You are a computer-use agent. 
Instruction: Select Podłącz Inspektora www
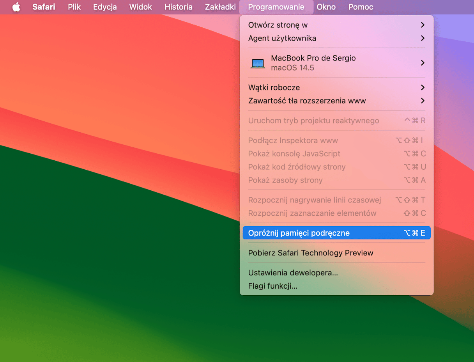(337, 140)
